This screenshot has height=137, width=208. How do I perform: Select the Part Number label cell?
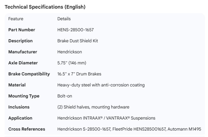(x=22, y=30)
